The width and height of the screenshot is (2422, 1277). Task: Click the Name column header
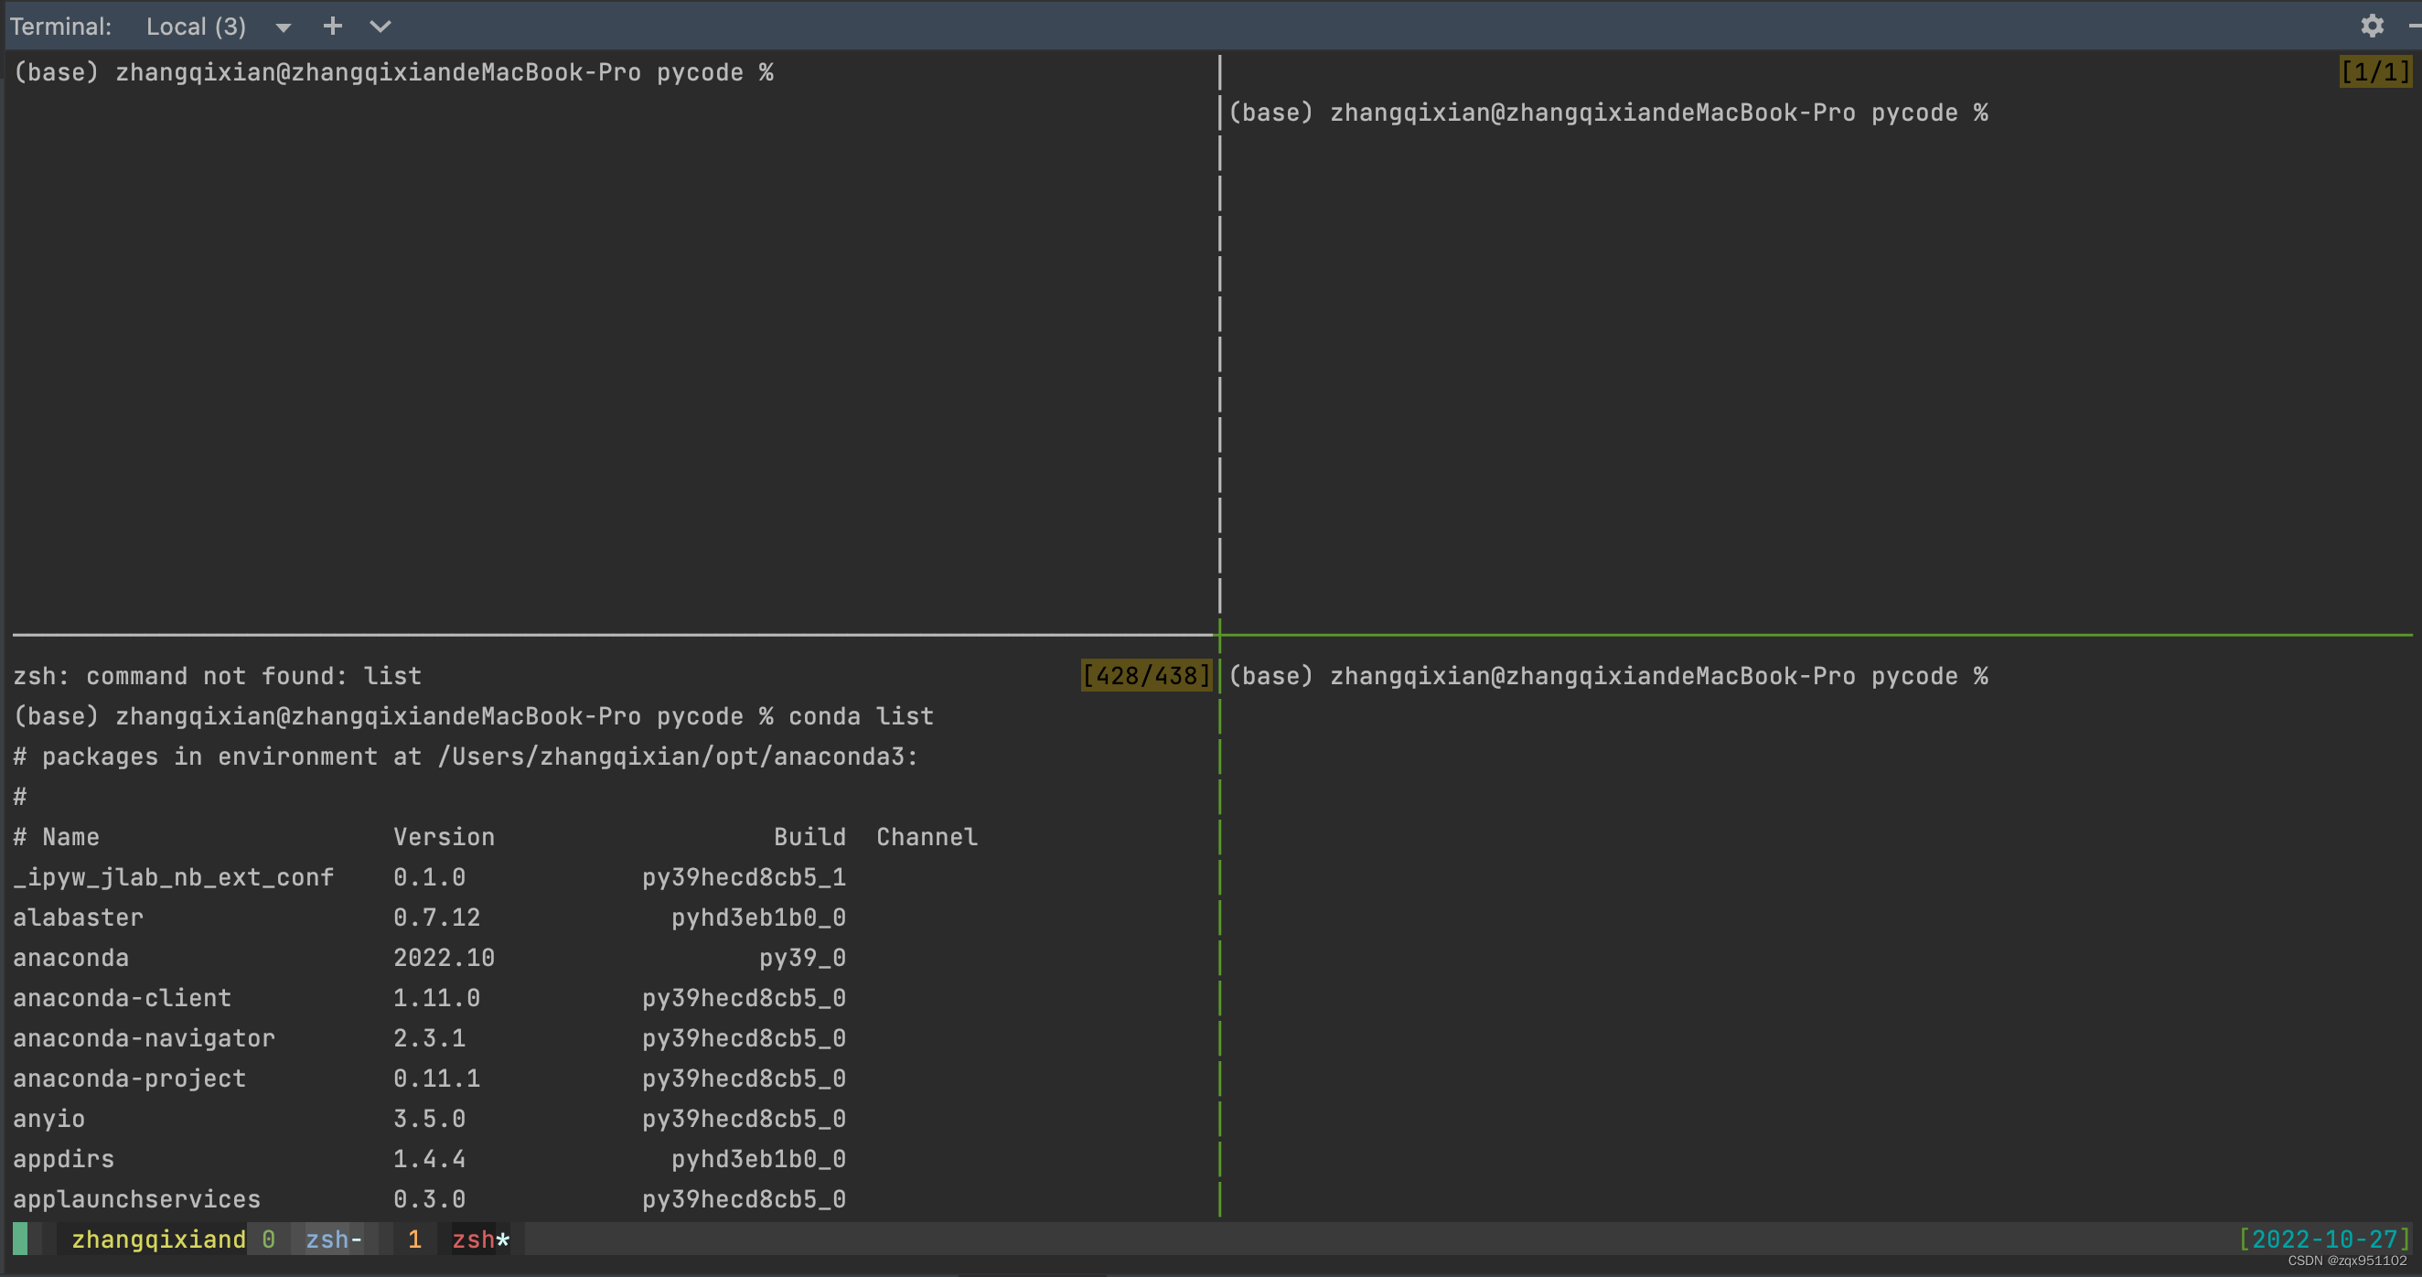point(70,837)
